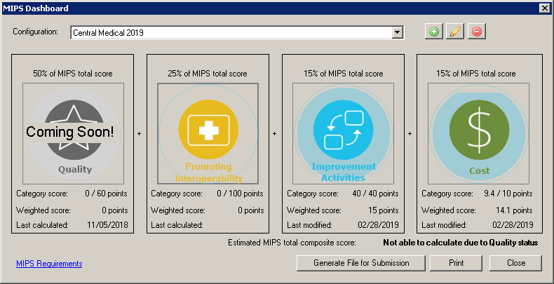
Task: Click the Central Medical 2019 configuration field
Action: click(230, 33)
